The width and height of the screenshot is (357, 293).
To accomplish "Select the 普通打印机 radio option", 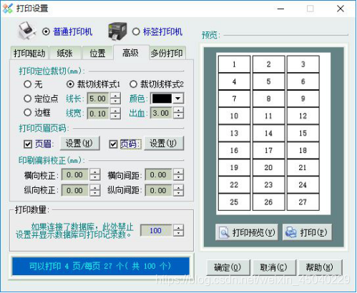I will pyautogui.click(x=46, y=31).
